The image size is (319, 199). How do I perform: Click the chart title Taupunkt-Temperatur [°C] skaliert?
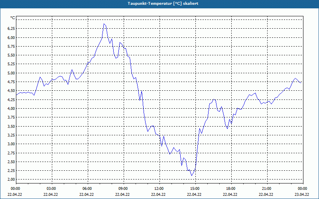pyautogui.click(x=163, y=4)
